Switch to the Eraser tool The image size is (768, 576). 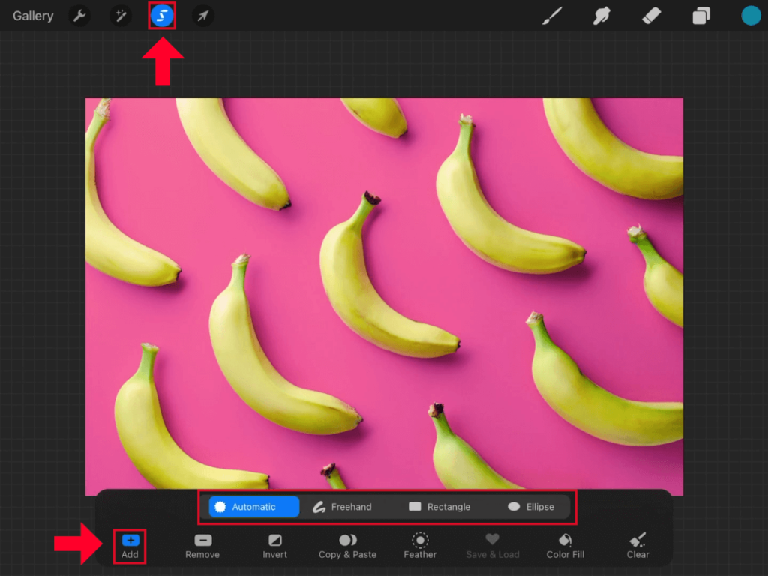(x=651, y=15)
